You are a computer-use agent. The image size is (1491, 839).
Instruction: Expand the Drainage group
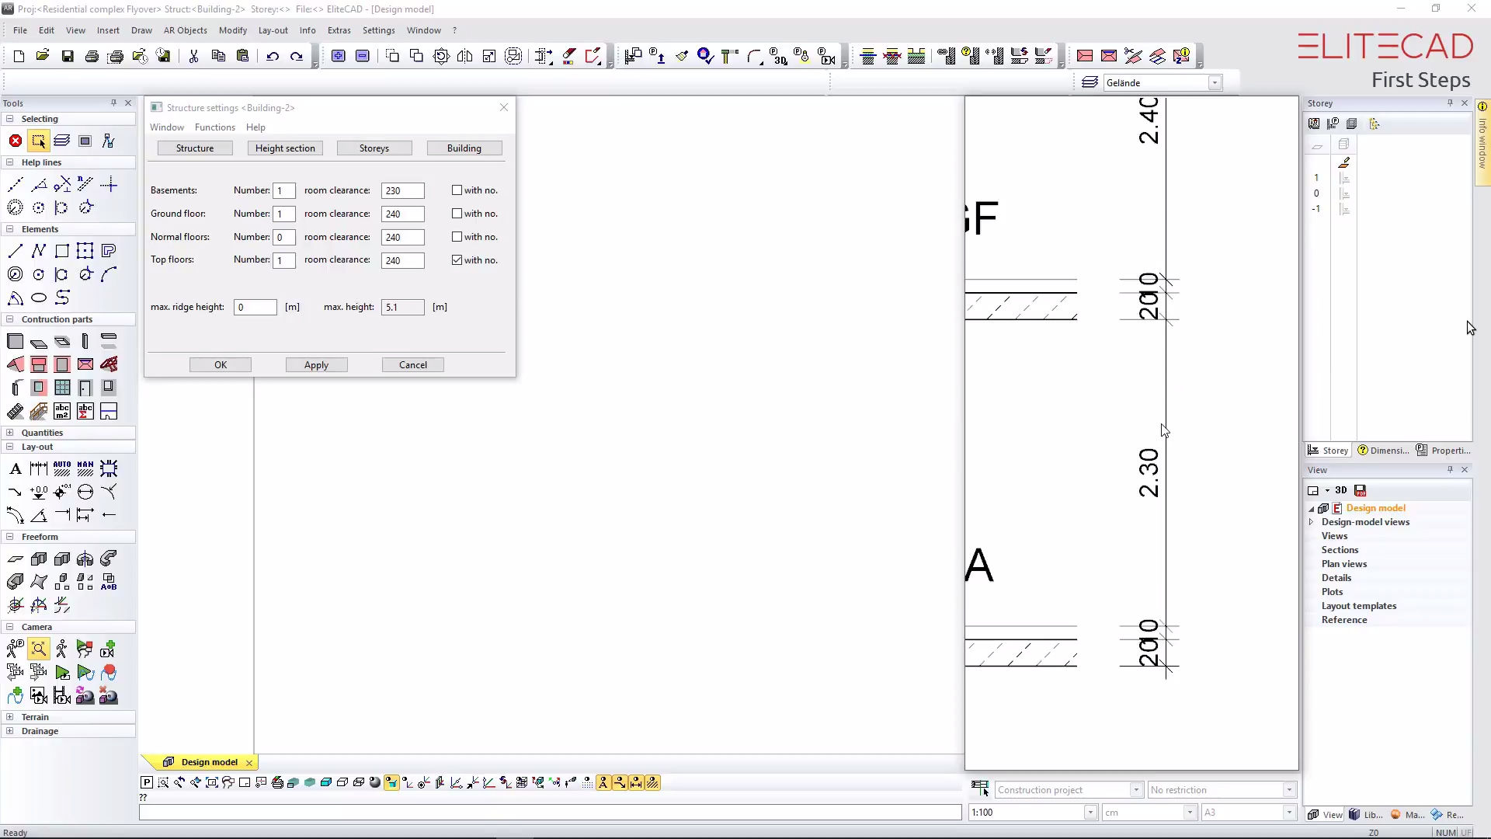click(10, 731)
